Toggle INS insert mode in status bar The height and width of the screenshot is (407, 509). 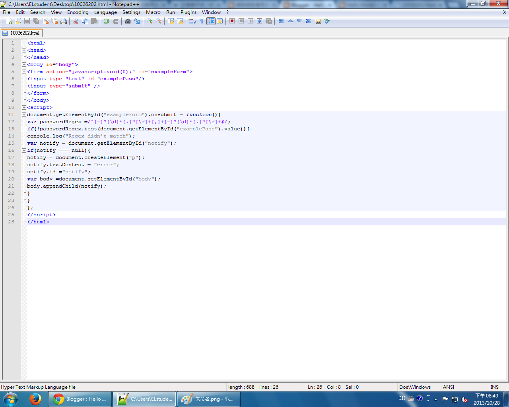coord(494,387)
